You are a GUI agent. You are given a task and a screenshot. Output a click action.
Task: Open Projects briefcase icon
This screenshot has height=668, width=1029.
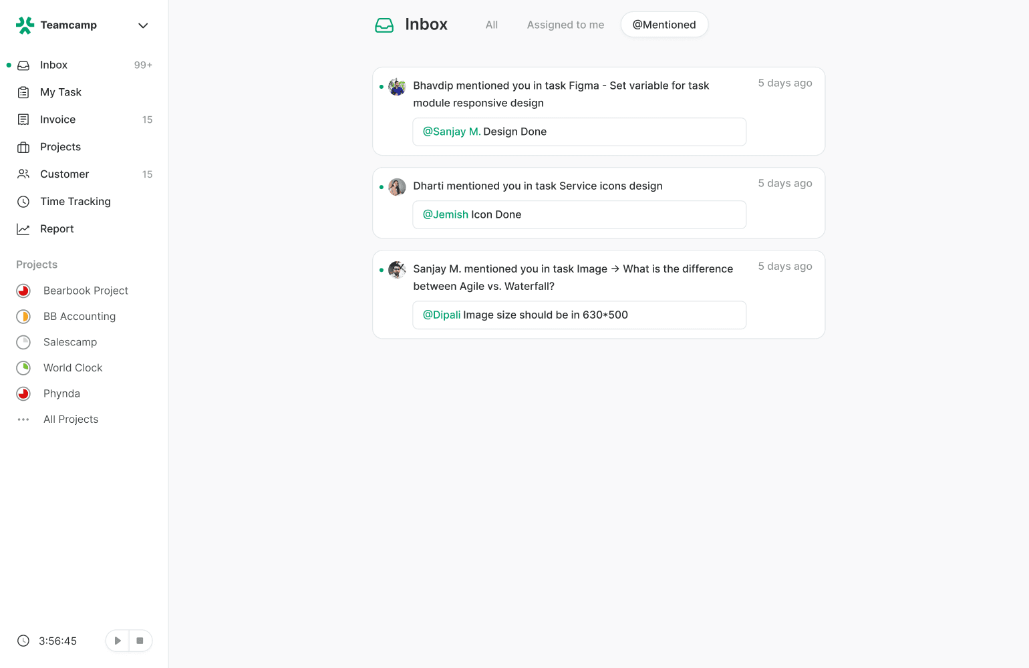pyautogui.click(x=23, y=147)
